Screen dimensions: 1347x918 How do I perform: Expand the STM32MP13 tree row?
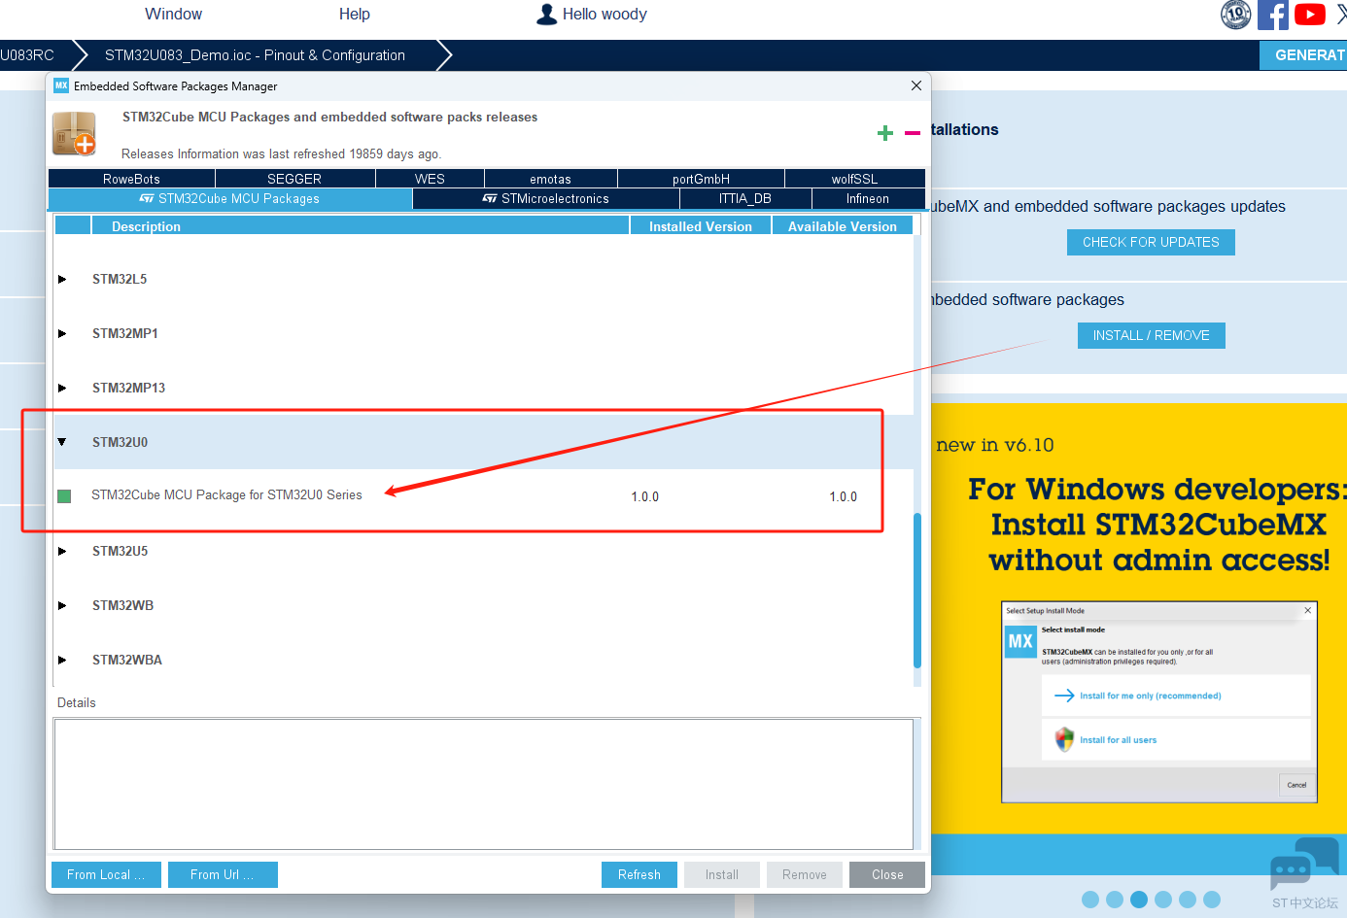(62, 388)
